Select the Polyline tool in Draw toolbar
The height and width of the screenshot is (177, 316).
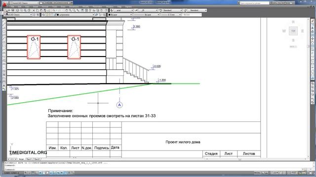tap(4, 28)
